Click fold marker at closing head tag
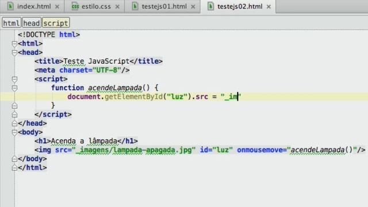This screenshot has width=368, height=207. 14,123
